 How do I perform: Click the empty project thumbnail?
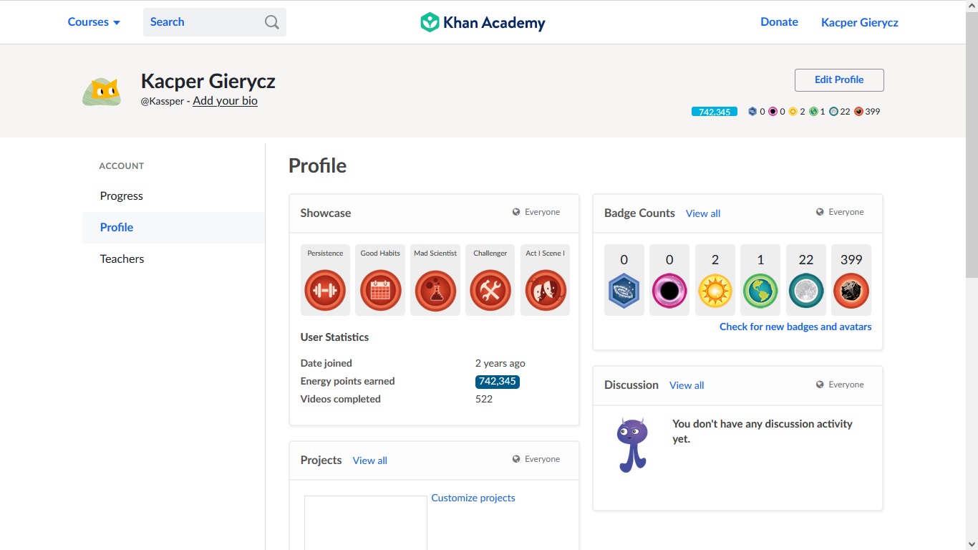coord(366,523)
